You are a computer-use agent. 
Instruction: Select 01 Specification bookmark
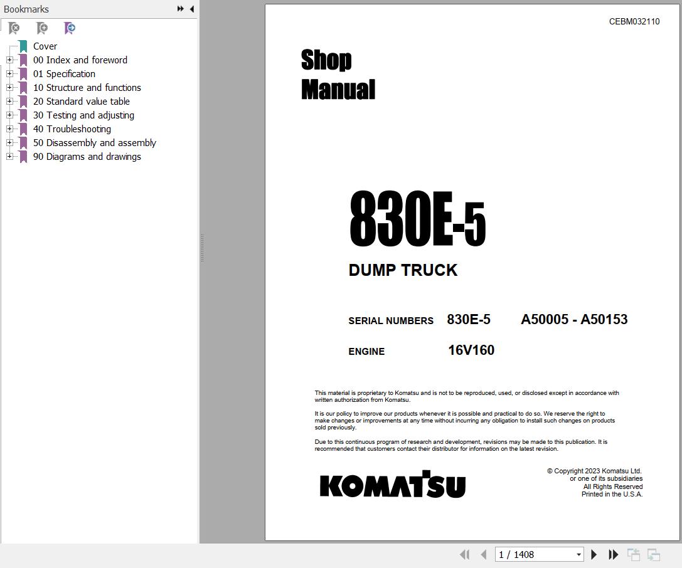point(65,74)
